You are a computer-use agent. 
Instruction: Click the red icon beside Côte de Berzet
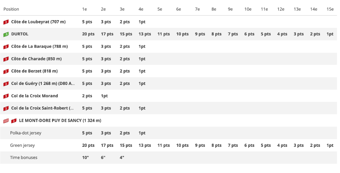click(6, 71)
